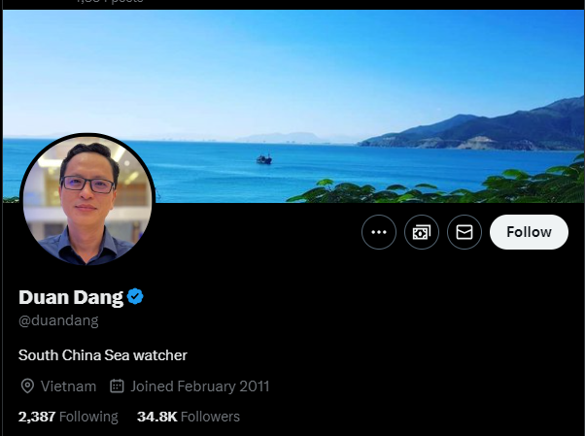585x436 pixels.
Task: Click the fishing boat in banner photo
Action: coord(264,159)
